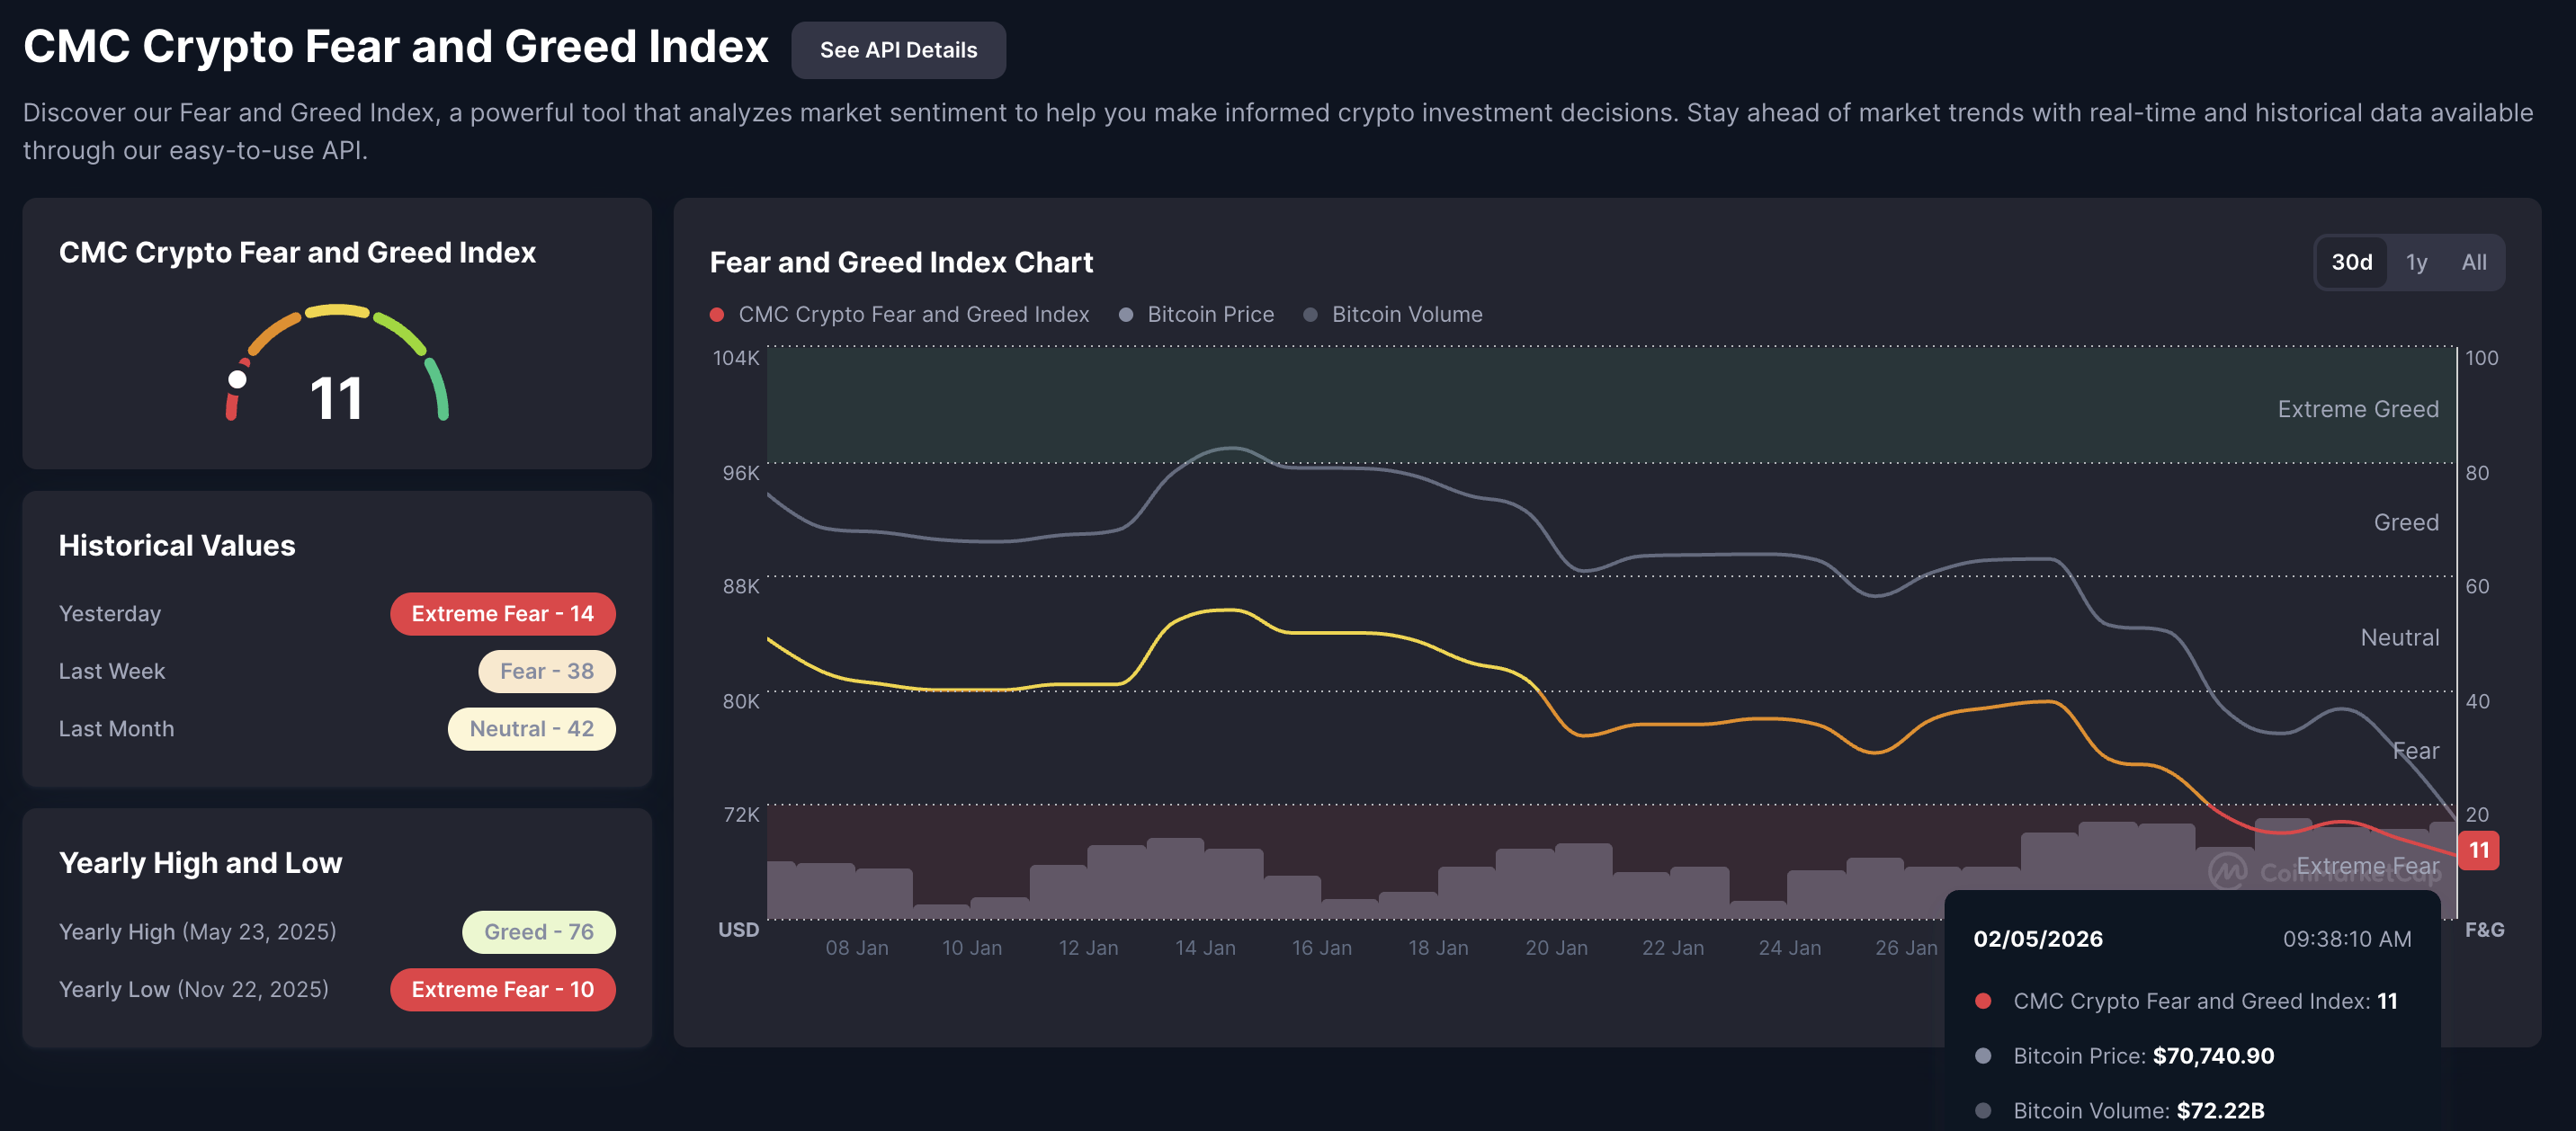Select the 30d time range tab
2576x1131 pixels.
tap(2350, 262)
